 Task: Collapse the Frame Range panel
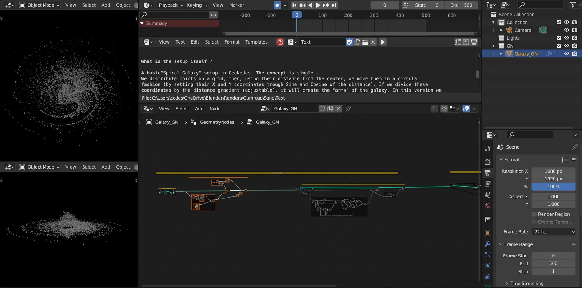[501, 244]
